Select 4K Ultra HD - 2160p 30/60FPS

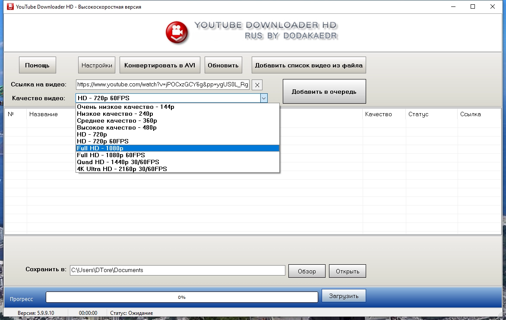point(177,169)
